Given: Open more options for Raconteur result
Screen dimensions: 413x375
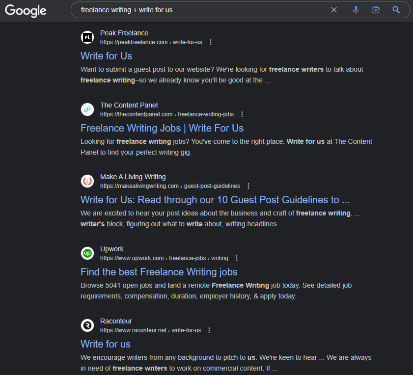Looking at the screenshot, I should click(x=209, y=330).
